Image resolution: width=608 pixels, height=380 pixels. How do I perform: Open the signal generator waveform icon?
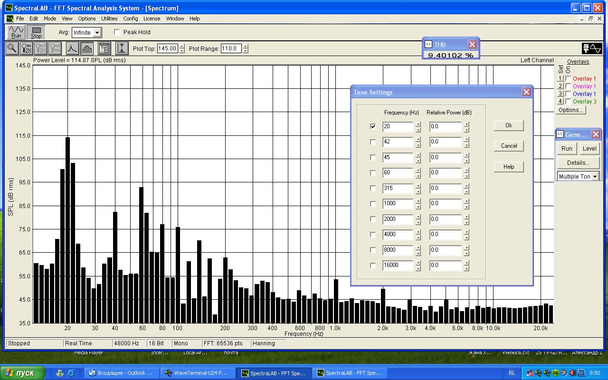pos(592,48)
